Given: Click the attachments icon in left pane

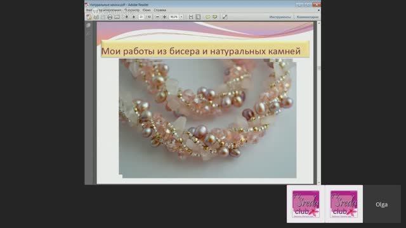Looking at the screenshot, I should (89, 34).
